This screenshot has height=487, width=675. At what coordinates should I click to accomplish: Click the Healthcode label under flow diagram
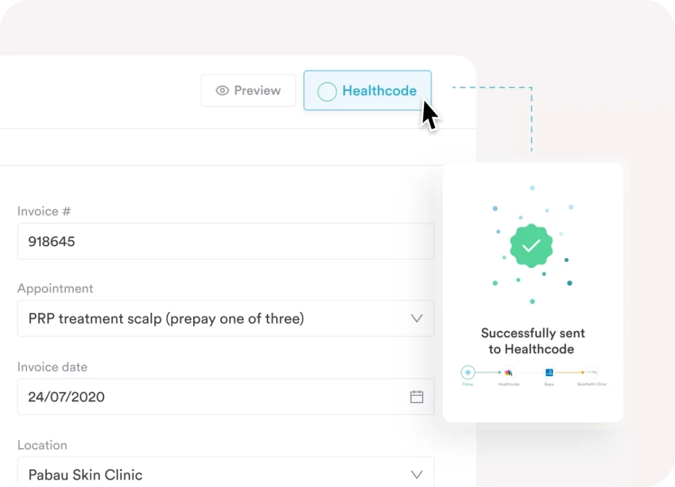coord(508,384)
